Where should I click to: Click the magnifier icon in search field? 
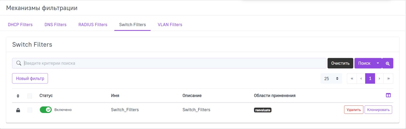[19, 63]
